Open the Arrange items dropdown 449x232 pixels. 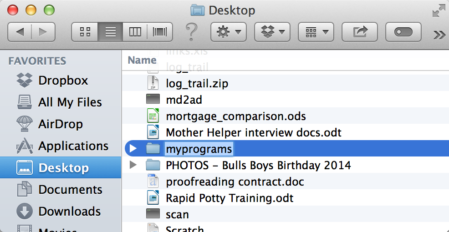(x=316, y=32)
